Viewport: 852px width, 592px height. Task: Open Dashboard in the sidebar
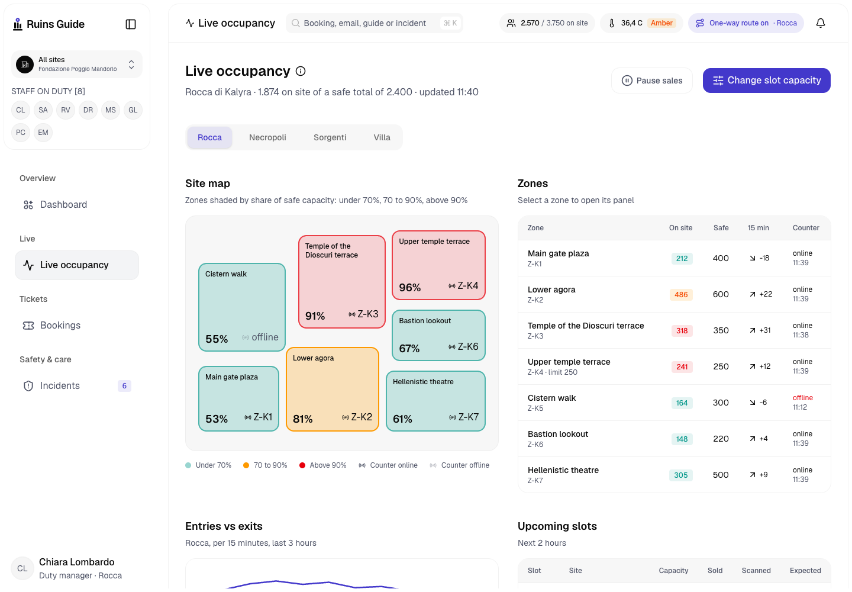tap(77, 205)
